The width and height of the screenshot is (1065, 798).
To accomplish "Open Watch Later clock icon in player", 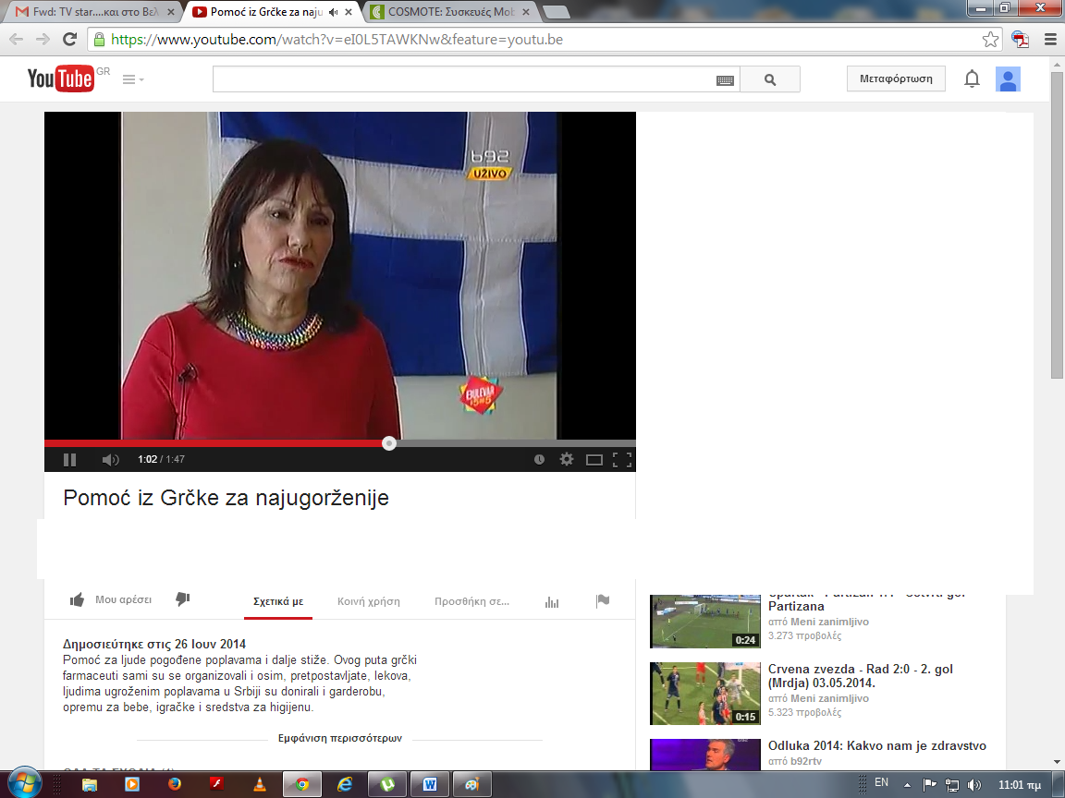I will click(539, 459).
